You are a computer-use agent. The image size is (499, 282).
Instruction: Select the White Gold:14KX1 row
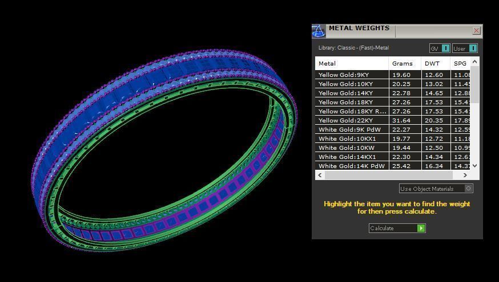tap(393, 157)
